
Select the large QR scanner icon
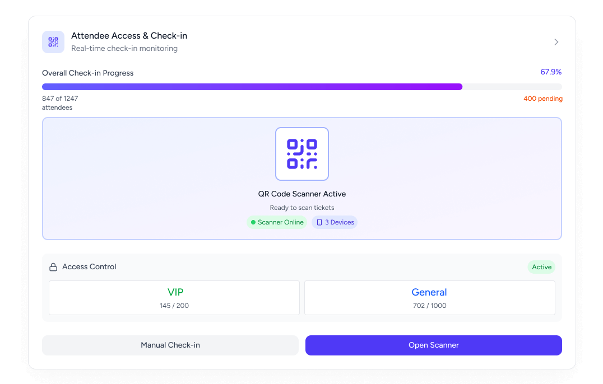[x=302, y=153]
